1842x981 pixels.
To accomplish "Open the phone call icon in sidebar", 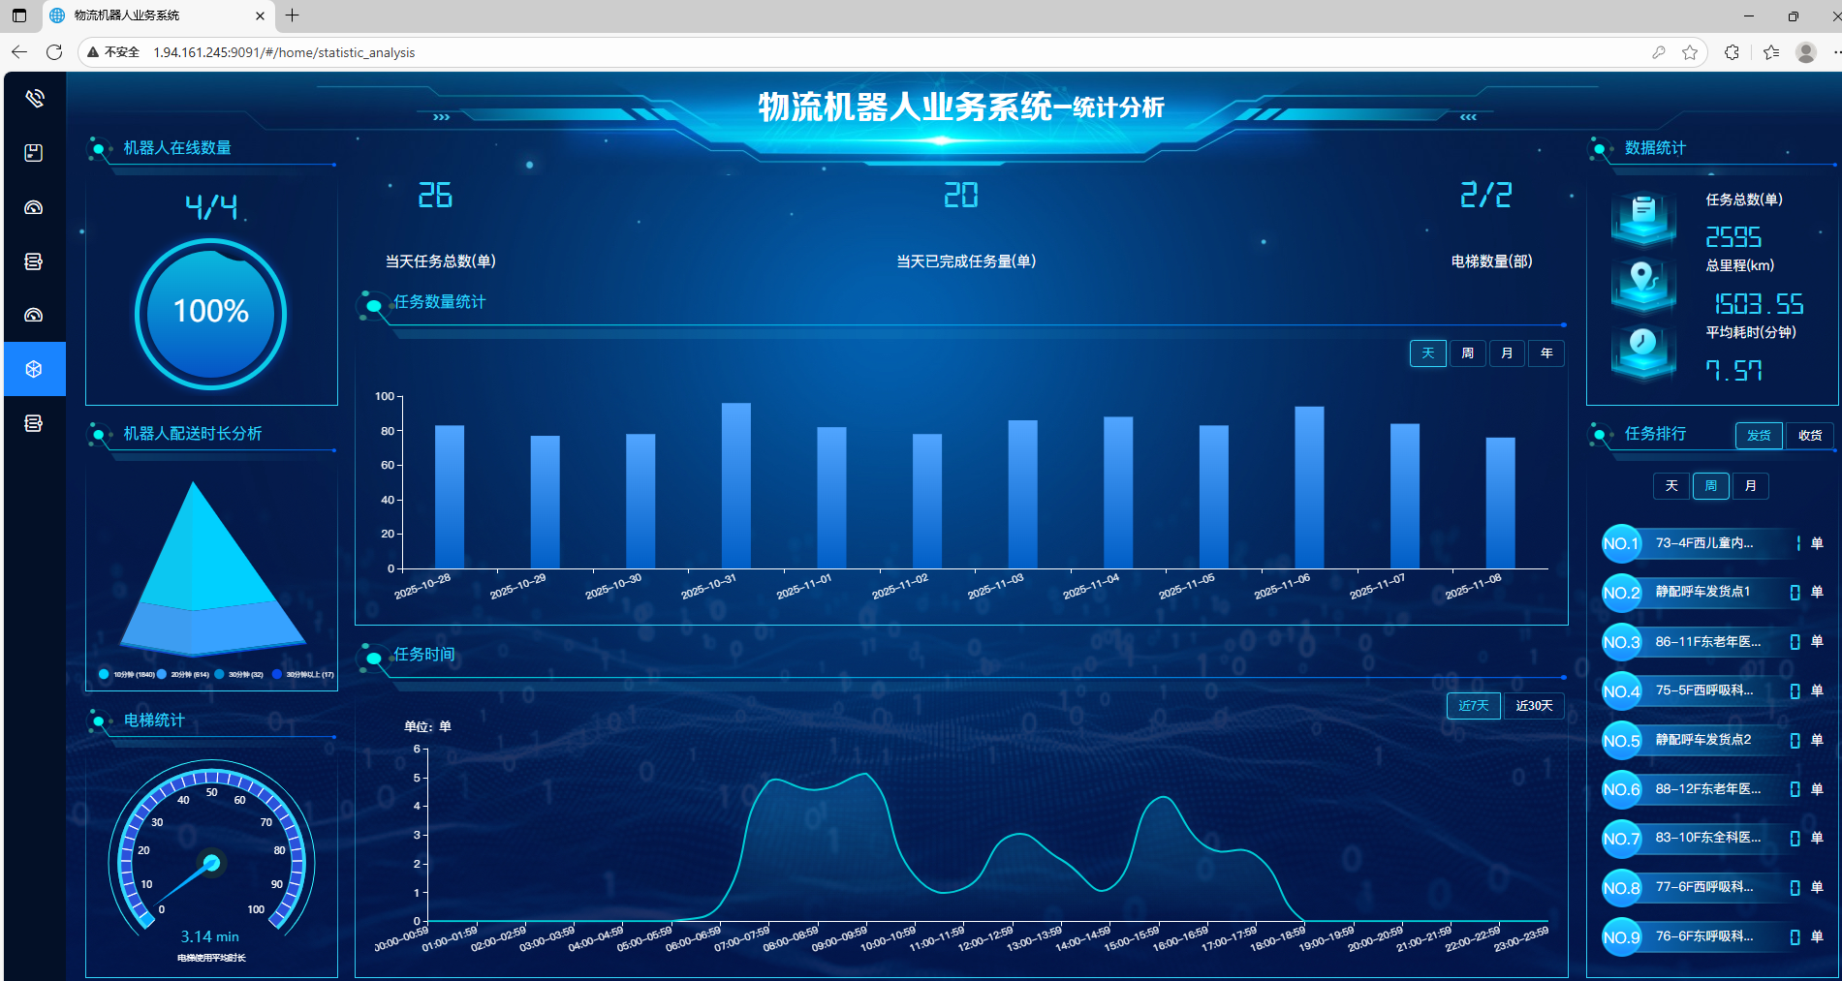I will 34,98.
